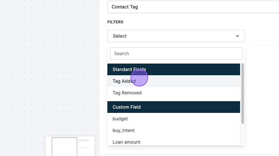Select the "budget" custom field
This screenshot has height=156, width=279.
(120, 119)
